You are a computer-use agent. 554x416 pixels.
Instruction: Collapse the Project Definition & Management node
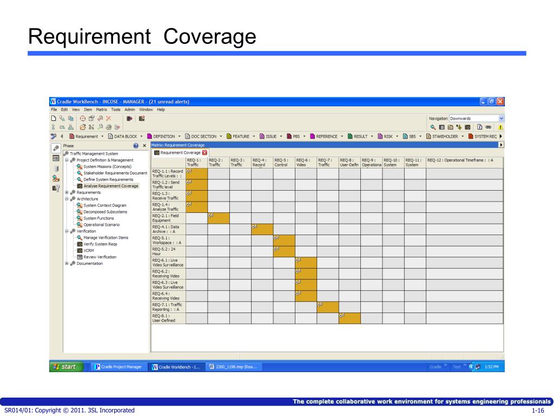click(x=67, y=160)
